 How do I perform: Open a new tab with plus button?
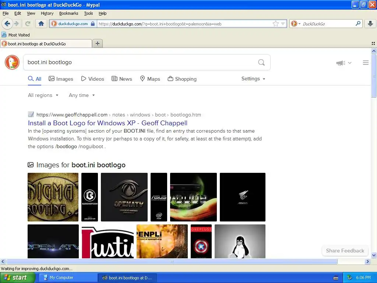(x=97, y=43)
